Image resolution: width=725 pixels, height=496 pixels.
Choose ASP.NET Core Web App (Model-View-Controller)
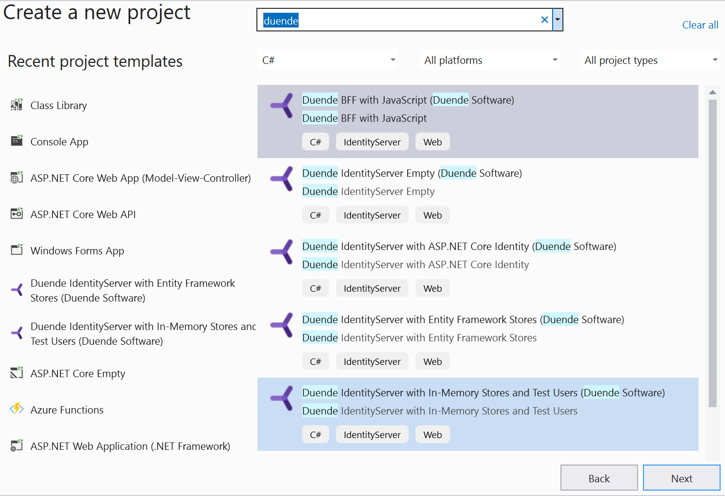(140, 178)
